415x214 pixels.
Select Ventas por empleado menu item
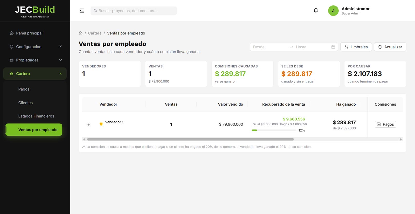click(x=34, y=130)
